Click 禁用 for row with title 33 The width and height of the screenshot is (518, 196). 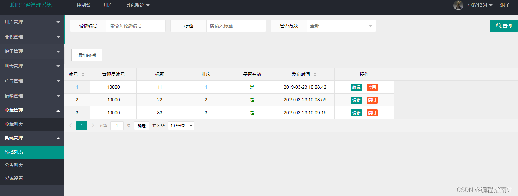(x=372, y=113)
